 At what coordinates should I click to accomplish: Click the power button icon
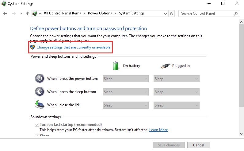(x=40, y=79)
